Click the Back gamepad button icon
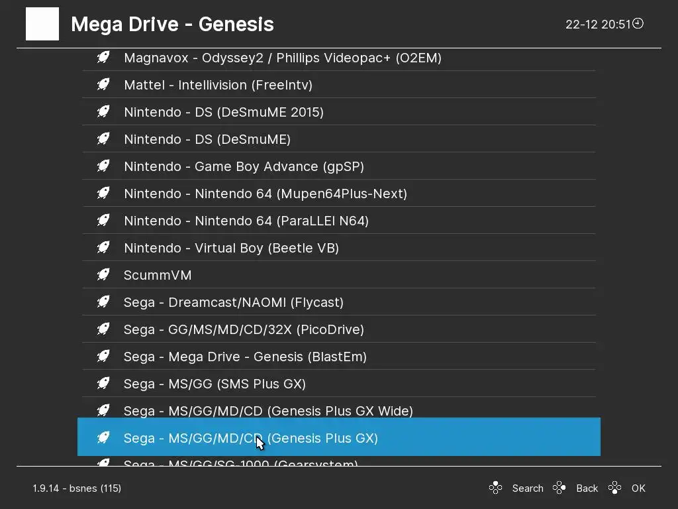This screenshot has height=509, width=678. (559, 488)
